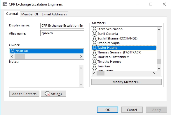Click into the Alias name field
The width and height of the screenshot is (171, 115).
62,33
